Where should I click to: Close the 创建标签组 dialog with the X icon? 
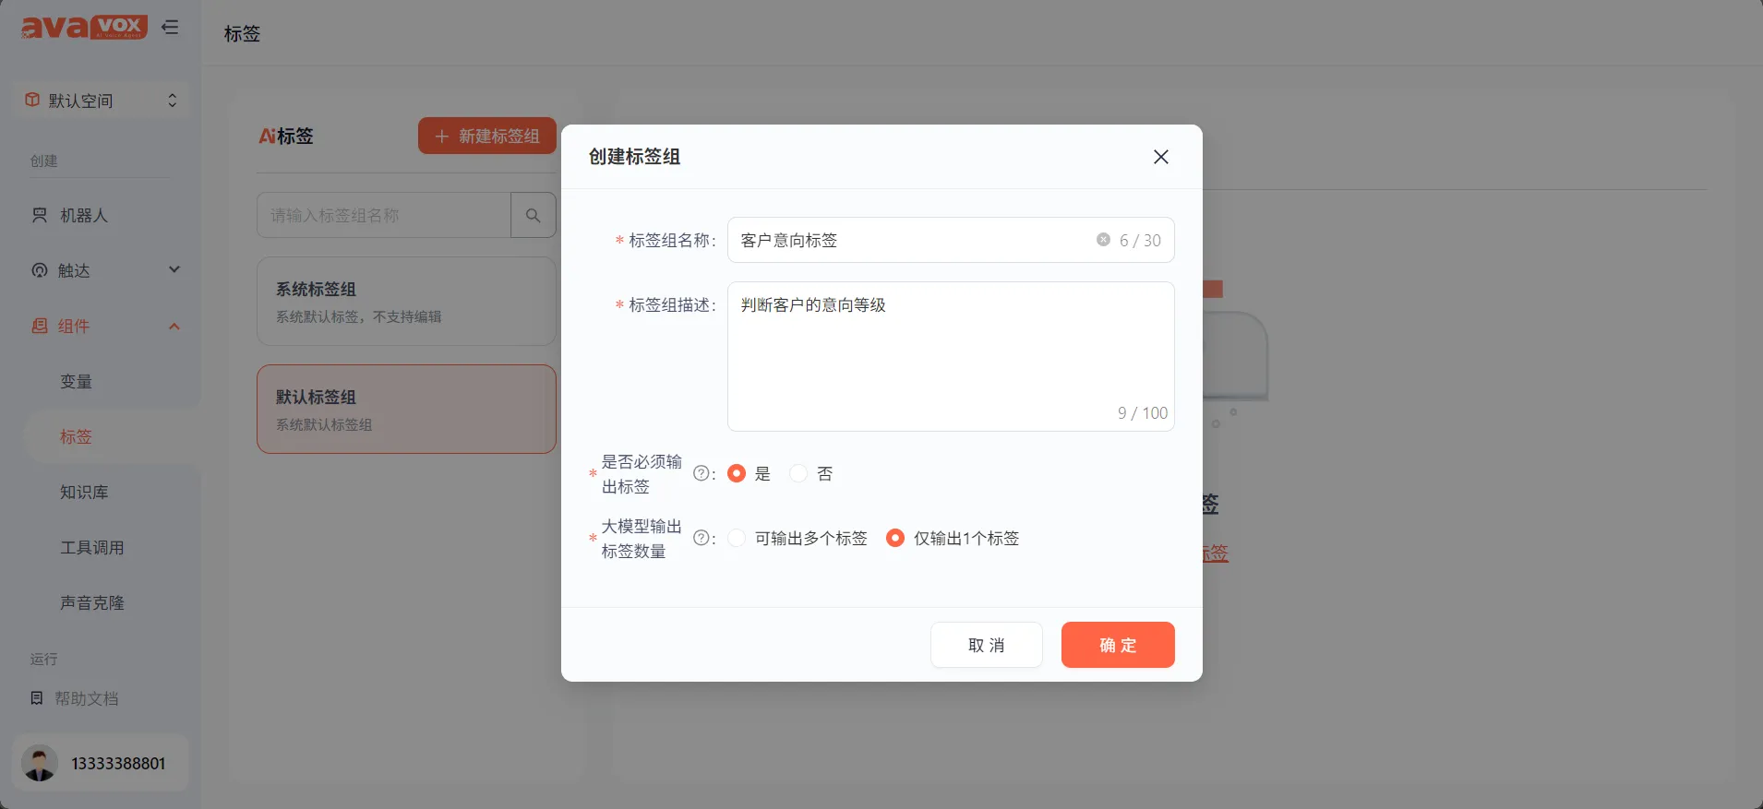click(x=1160, y=157)
